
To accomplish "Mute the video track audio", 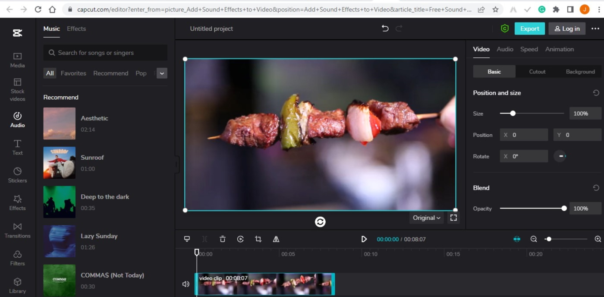I will tap(186, 284).
